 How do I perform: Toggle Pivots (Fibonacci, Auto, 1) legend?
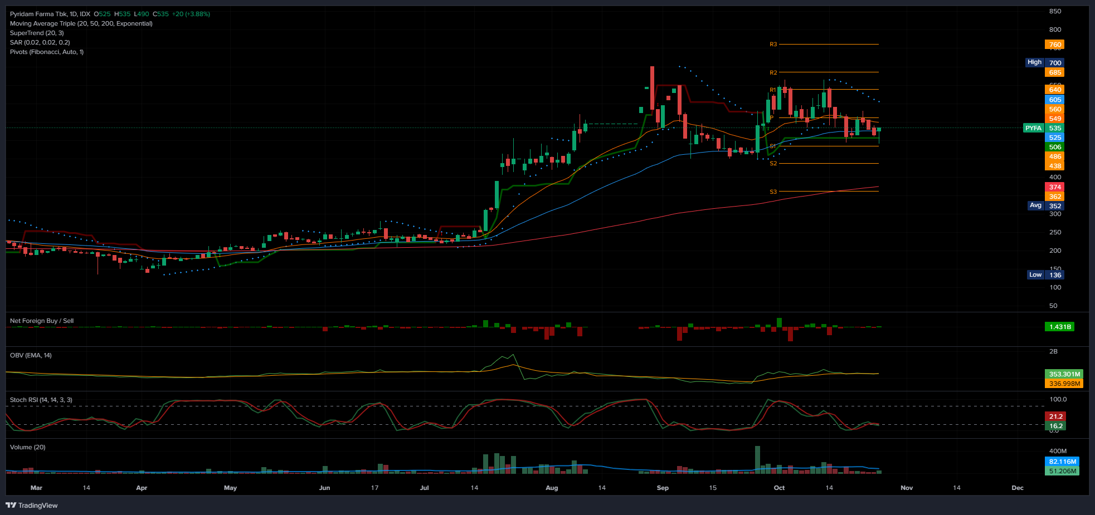click(47, 52)
